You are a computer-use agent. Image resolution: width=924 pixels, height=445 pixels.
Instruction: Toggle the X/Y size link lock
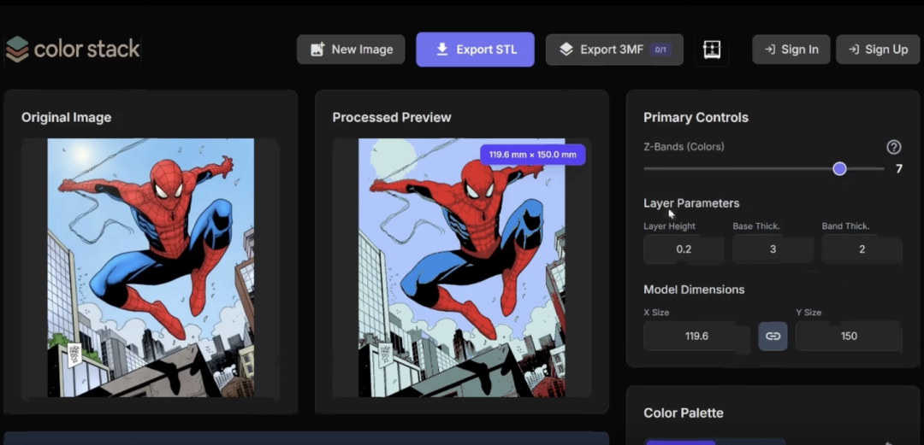point(773,336)
